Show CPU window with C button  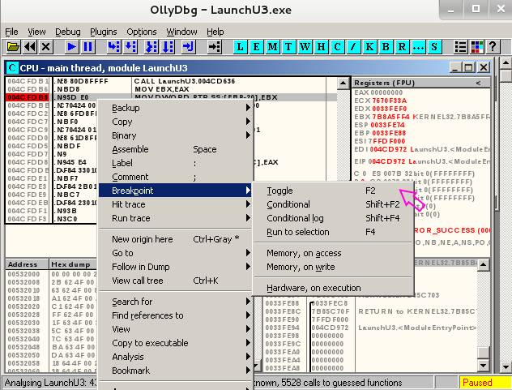[x=337, y=47]
